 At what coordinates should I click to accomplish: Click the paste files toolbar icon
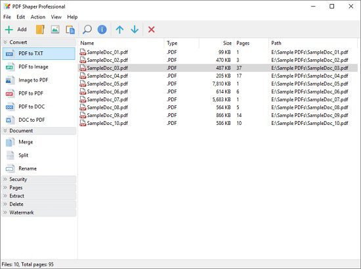click(70, 30)
